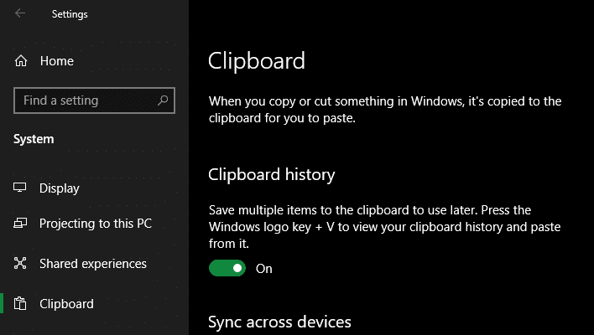
Task: Click the Settings window title text
Action: coord(70,14)
